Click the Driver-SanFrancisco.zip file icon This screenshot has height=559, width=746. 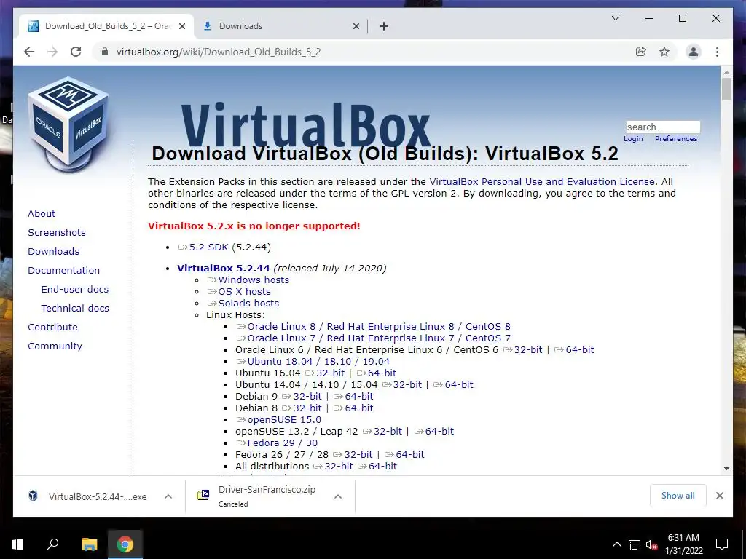tap(203, 495)
